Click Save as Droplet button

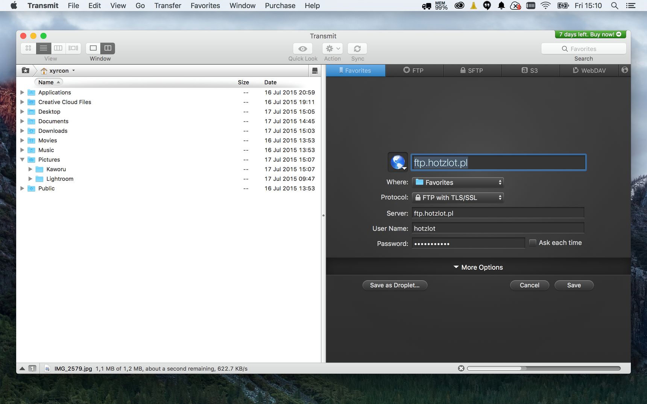[x=395, y=285]
